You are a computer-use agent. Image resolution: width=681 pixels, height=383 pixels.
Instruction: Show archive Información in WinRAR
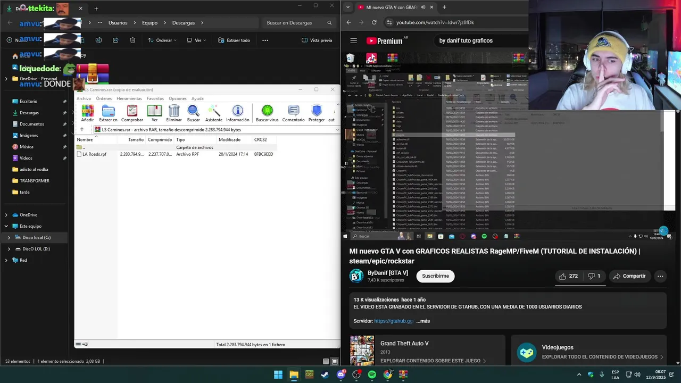click(238, 113)
